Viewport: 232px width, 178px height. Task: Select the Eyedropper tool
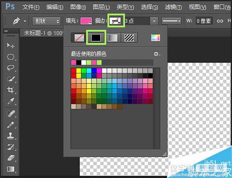11,101
